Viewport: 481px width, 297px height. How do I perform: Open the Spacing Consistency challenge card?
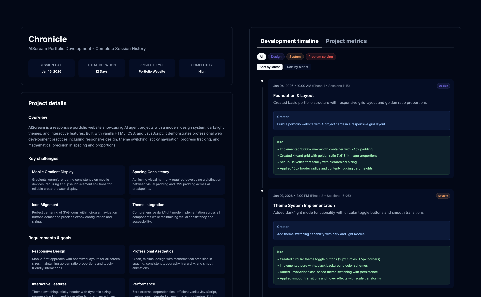point(177,180)
